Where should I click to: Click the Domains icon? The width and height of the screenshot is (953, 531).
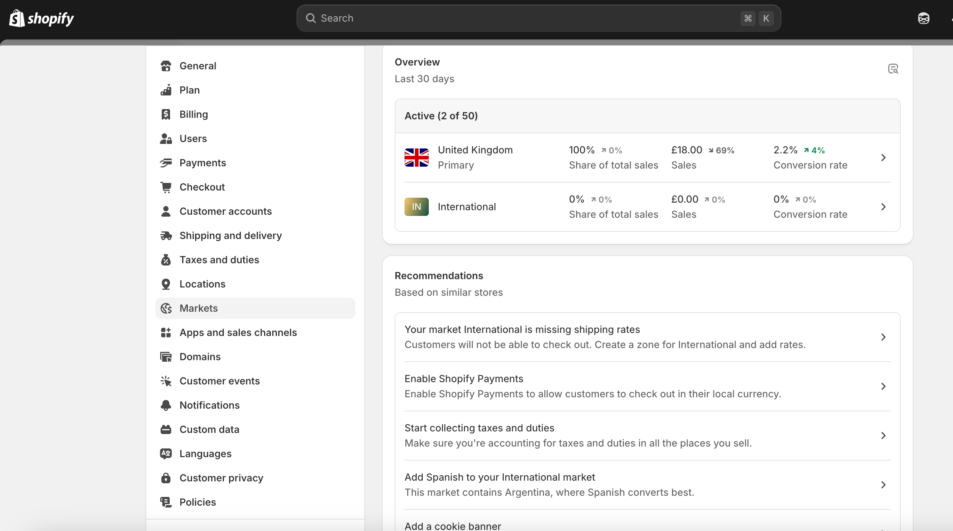(166, 357)
